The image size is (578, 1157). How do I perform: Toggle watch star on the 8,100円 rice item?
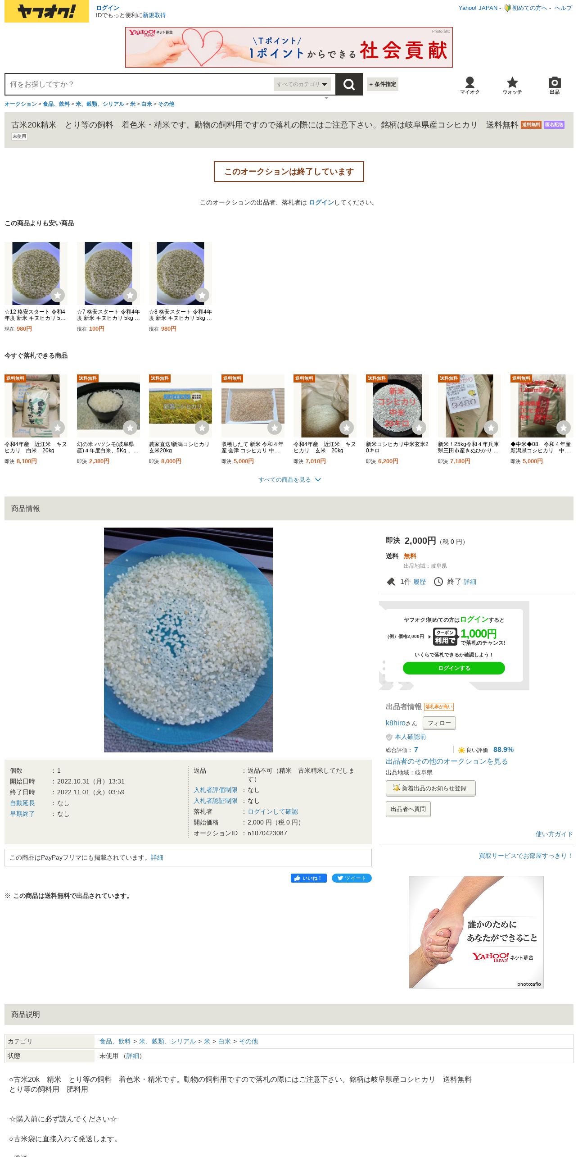58,428
